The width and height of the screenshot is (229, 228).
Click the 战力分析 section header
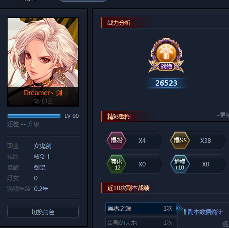click(119, 23)
